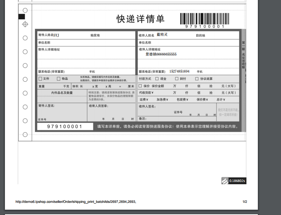Viewport: 281px width, 215px height.
Task: Tick the 文件 checkbox
Action: point(40,79)
